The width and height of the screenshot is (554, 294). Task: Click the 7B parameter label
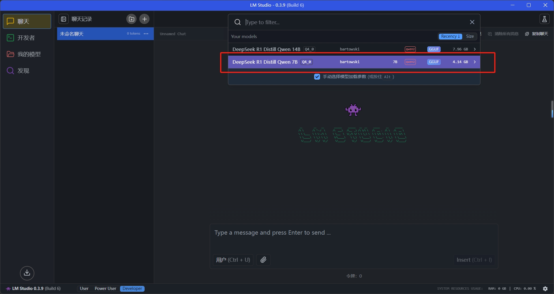tap(395, 62)
